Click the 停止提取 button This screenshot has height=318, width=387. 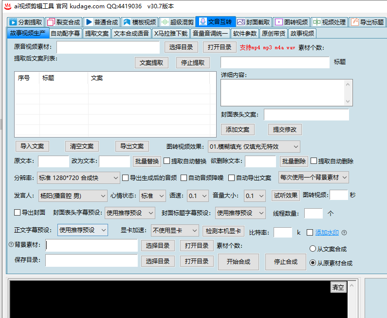[x=193, y=63]
